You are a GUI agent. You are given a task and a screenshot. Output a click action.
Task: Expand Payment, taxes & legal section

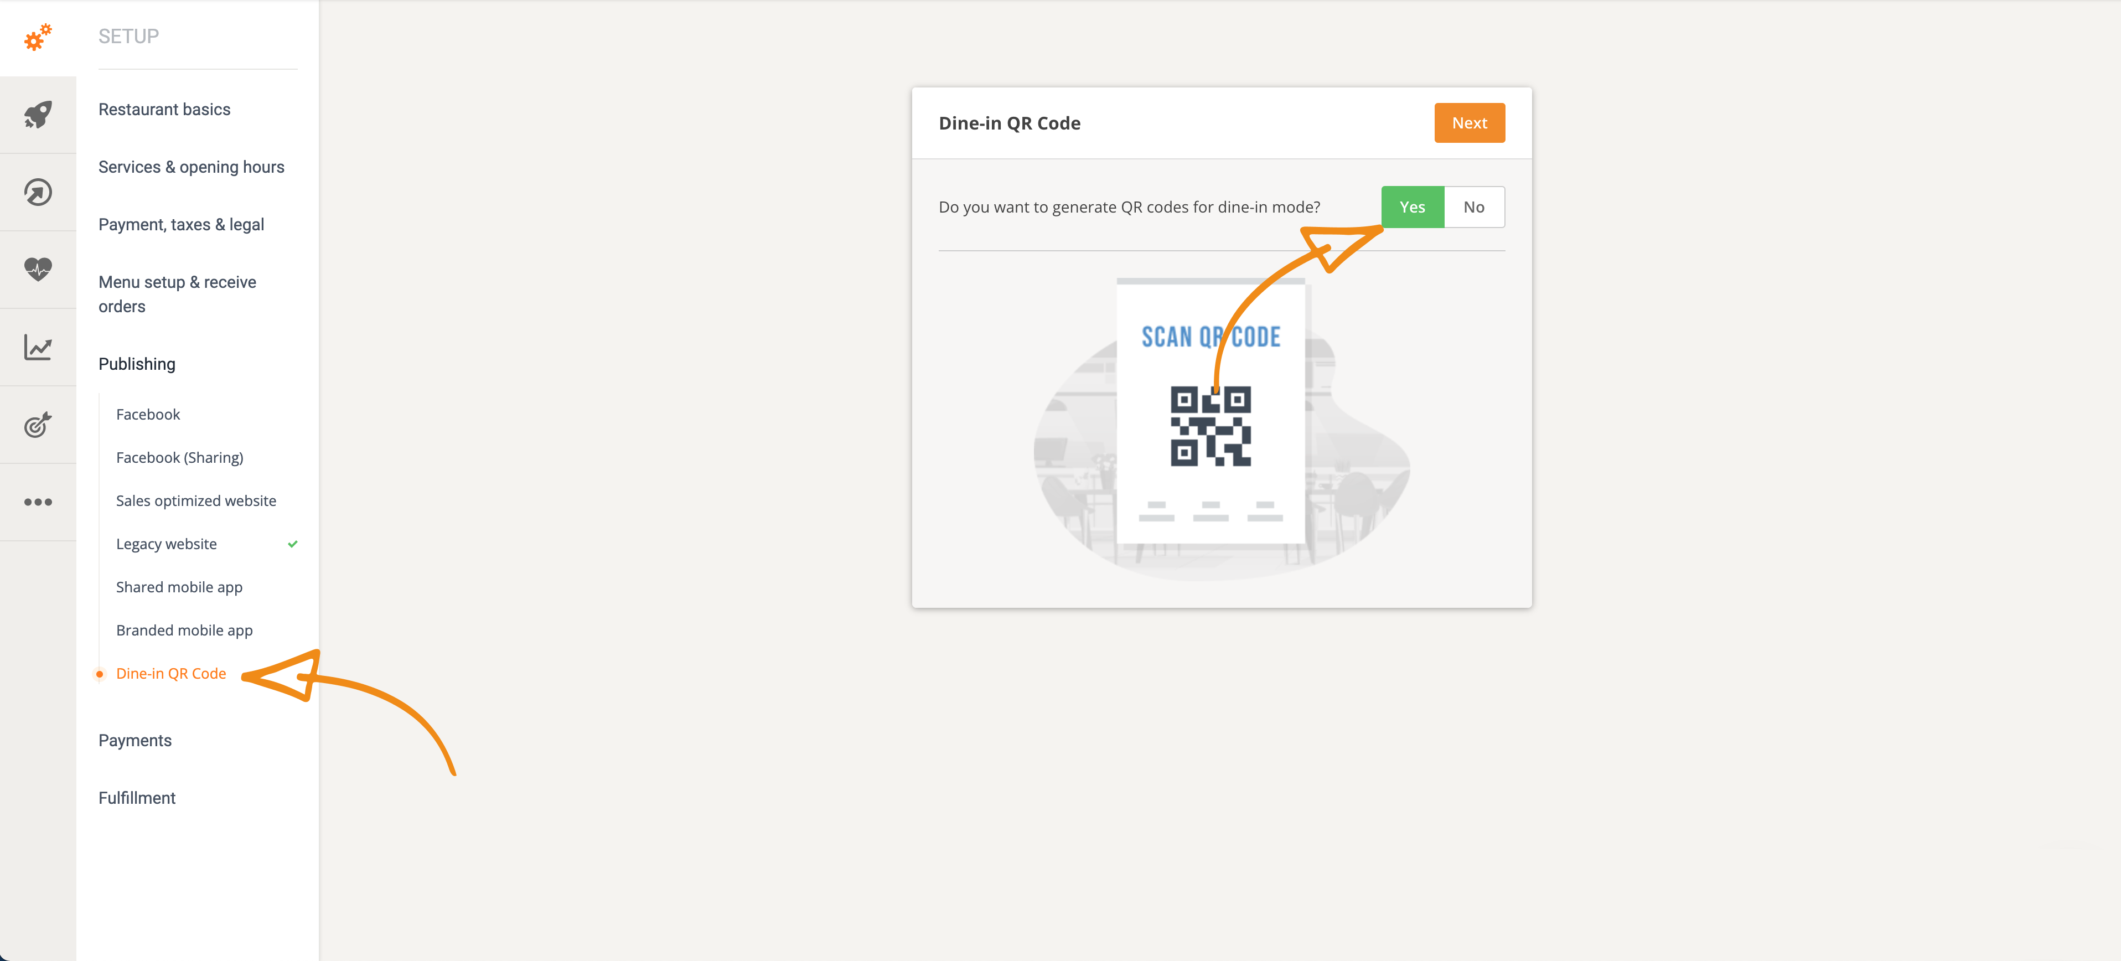(x=181, y=225)
